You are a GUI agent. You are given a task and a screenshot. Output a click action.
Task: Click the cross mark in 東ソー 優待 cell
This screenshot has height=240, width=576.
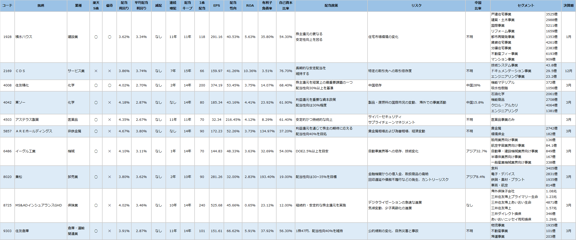click(109, 103)
